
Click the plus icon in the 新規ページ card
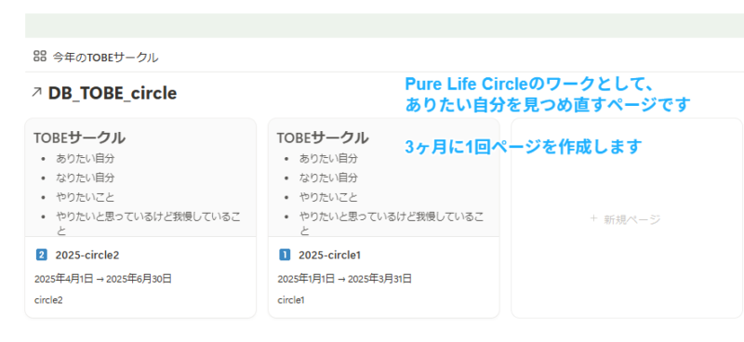[x=593, y=218]
